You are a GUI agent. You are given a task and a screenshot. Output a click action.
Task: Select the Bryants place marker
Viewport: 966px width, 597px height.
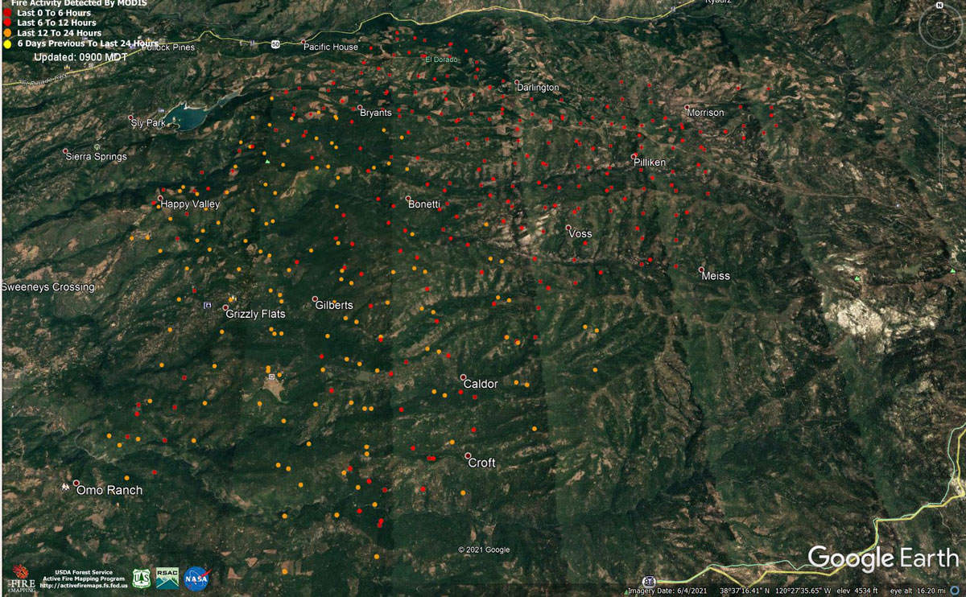360,107
